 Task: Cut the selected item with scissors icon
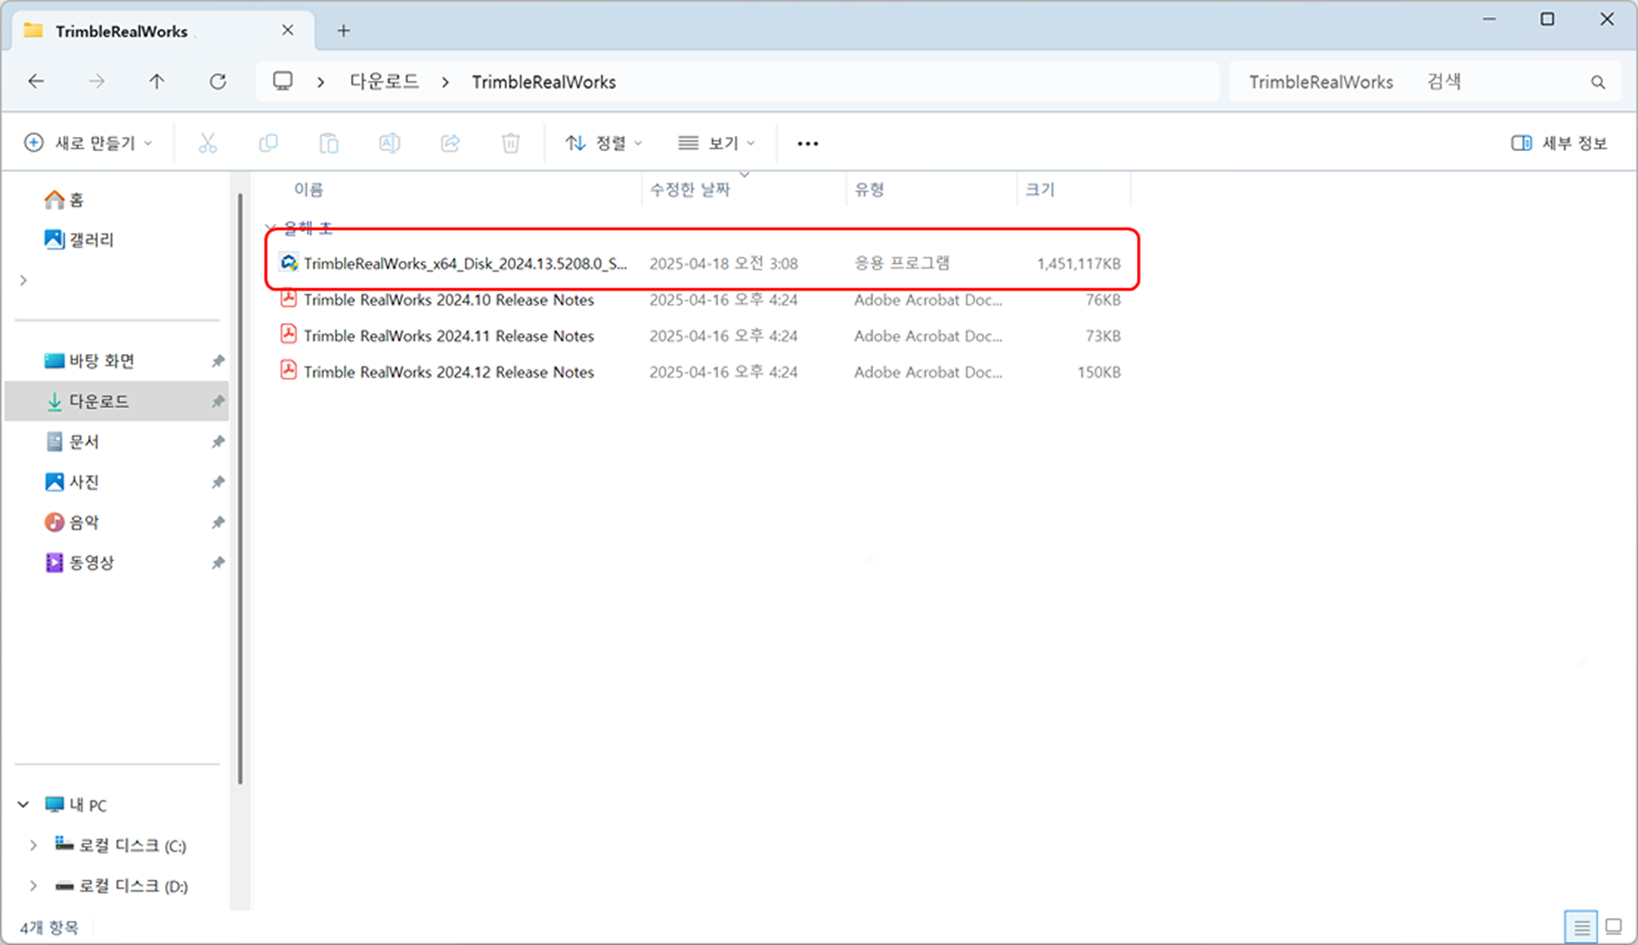click(x=208, y=143)
